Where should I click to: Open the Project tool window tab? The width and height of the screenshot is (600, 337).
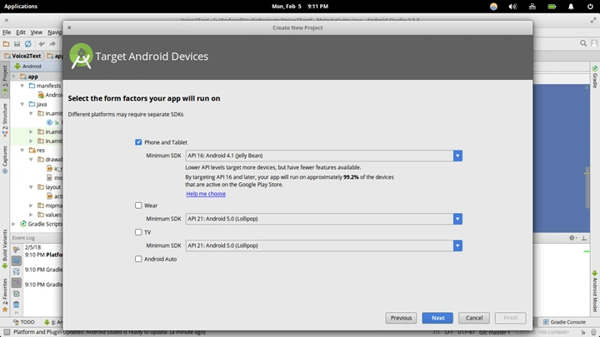click(5, 80)
